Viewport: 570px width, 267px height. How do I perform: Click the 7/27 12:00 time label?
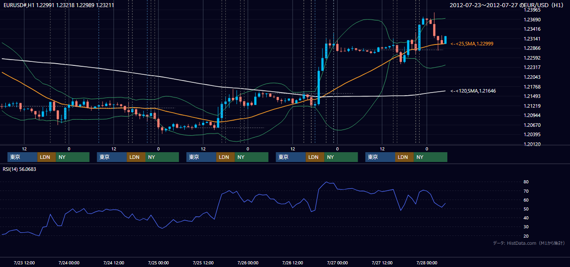tap(382, 263)
